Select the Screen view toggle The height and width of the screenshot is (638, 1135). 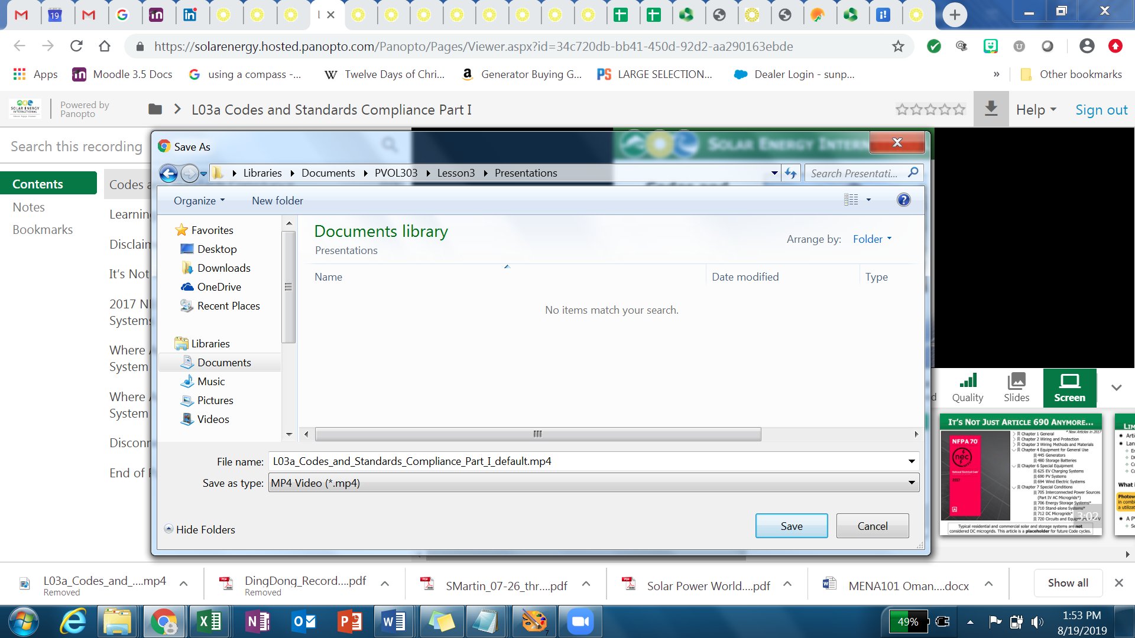coord(1069,388)
